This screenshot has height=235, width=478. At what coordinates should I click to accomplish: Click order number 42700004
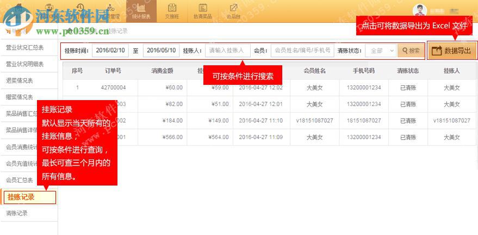[113, 88]
